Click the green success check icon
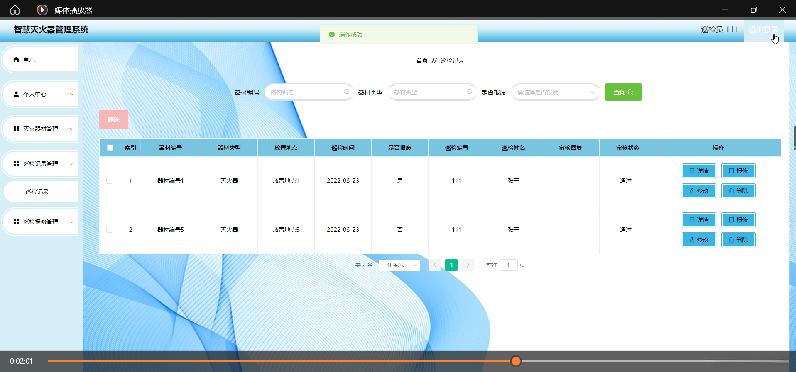796x372 pixels. pyautogui.click(x=332, y=34)
